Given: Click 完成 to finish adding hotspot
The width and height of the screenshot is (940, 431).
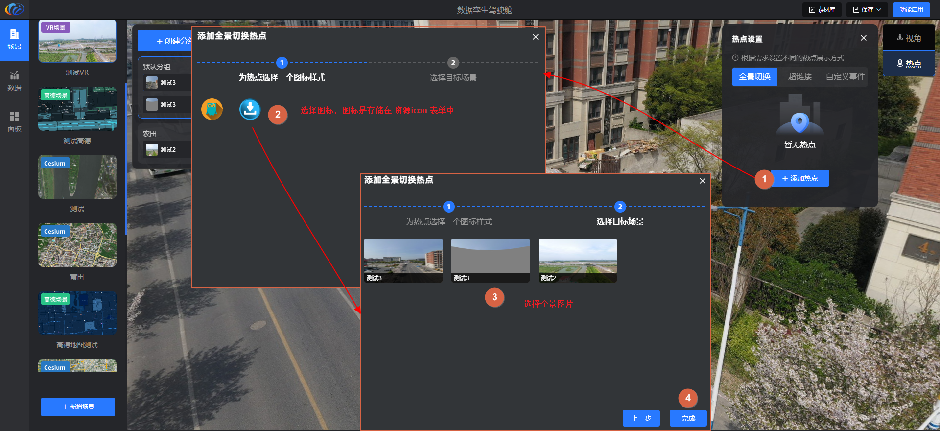Looking at the screenshot, I should pyautogui.click(x=688, y=418).
